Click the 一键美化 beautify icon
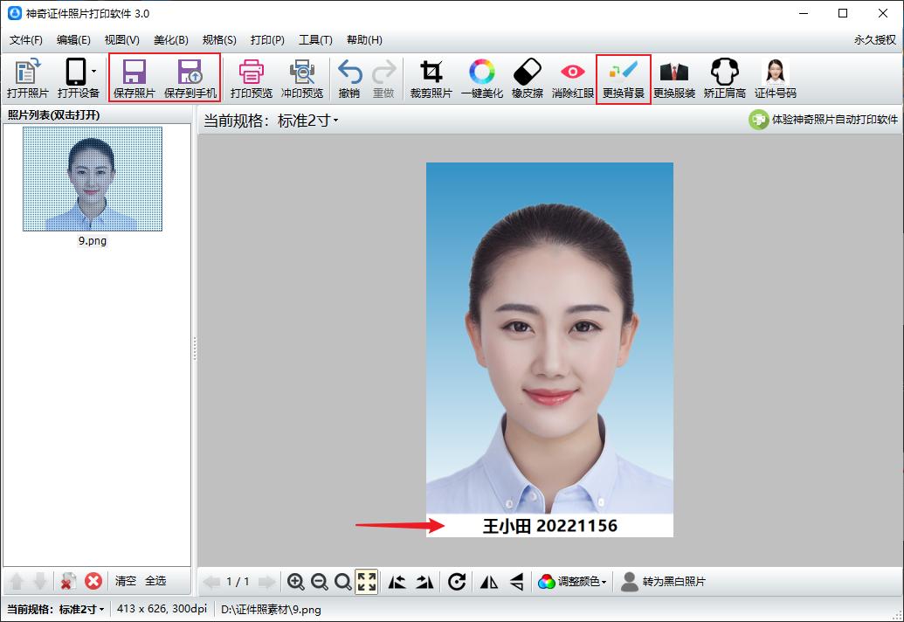The height and width of the screenshot is (622, 904). tap(481, 77)
